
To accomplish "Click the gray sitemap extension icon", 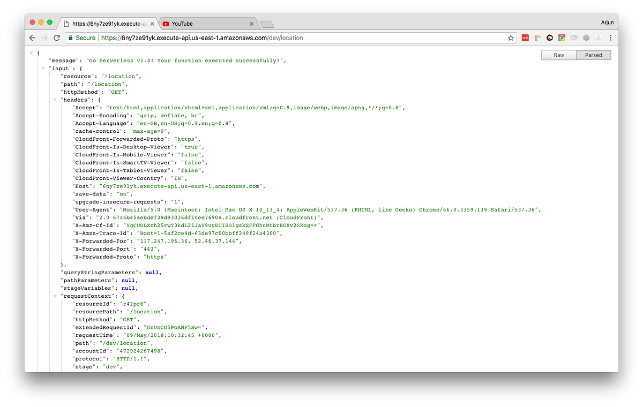I will pos(599,37).
